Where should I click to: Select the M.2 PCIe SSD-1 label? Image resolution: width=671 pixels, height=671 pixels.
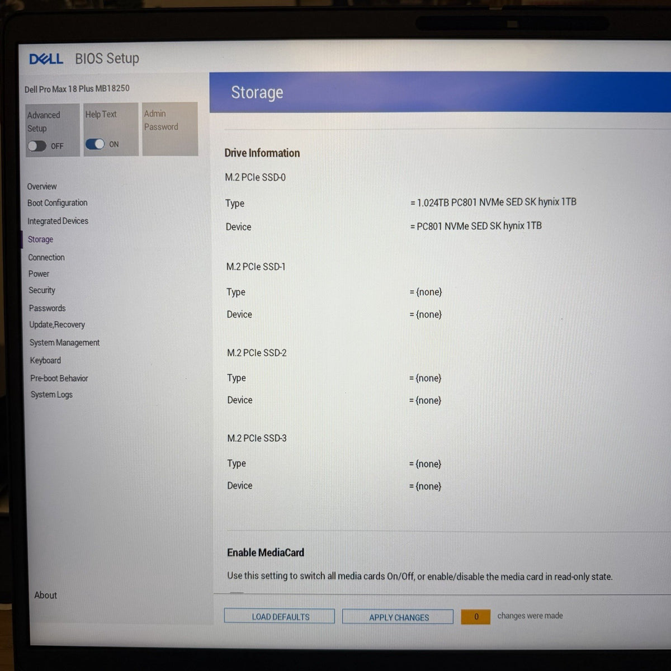pos(256,267)
